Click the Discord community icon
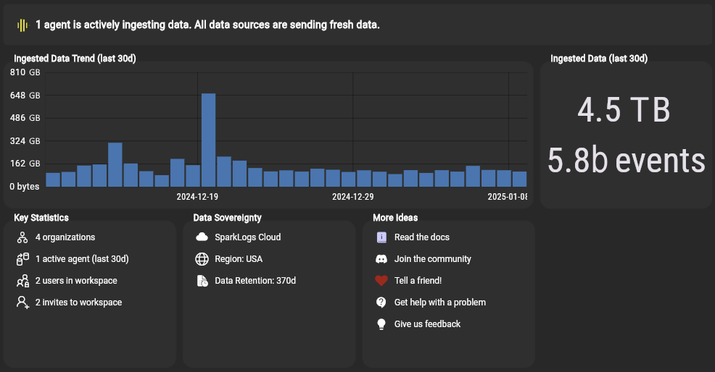715x372 pixels. pos(381,259)
